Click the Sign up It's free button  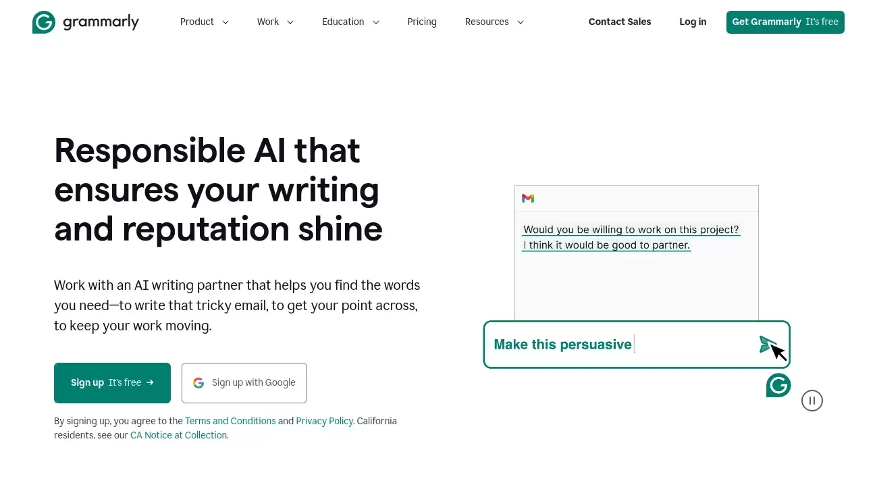112,382
